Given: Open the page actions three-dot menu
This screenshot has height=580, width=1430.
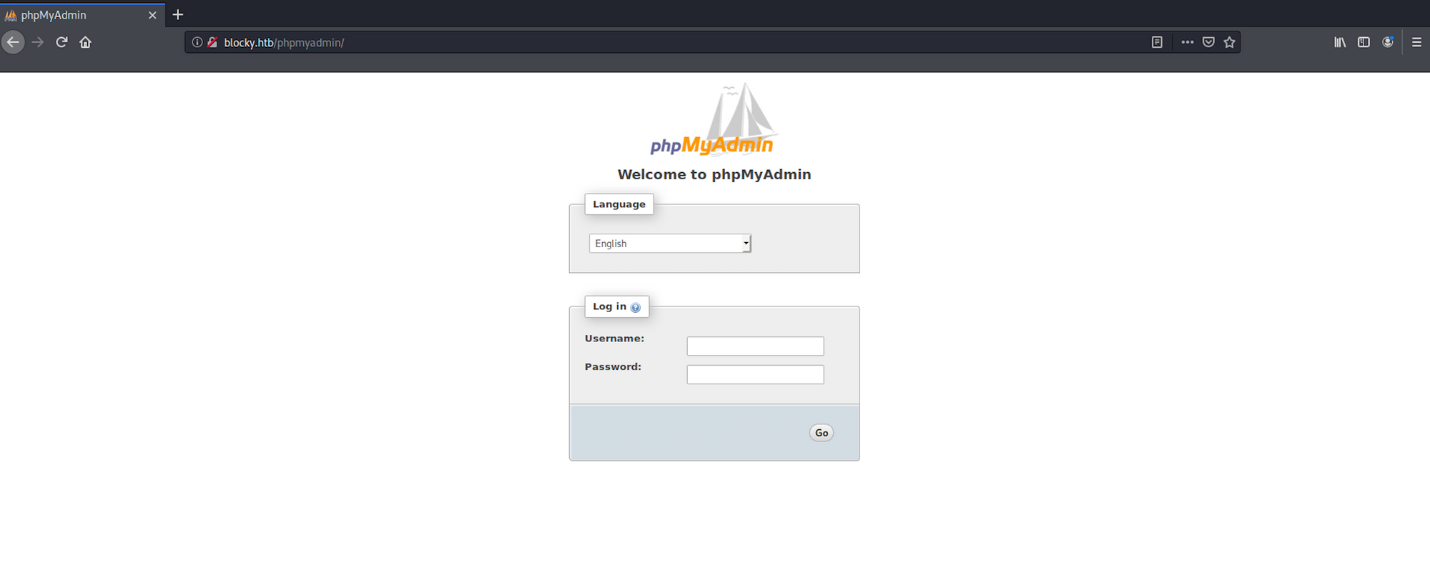Looking at the screenshot, I should coord(1187,42).
